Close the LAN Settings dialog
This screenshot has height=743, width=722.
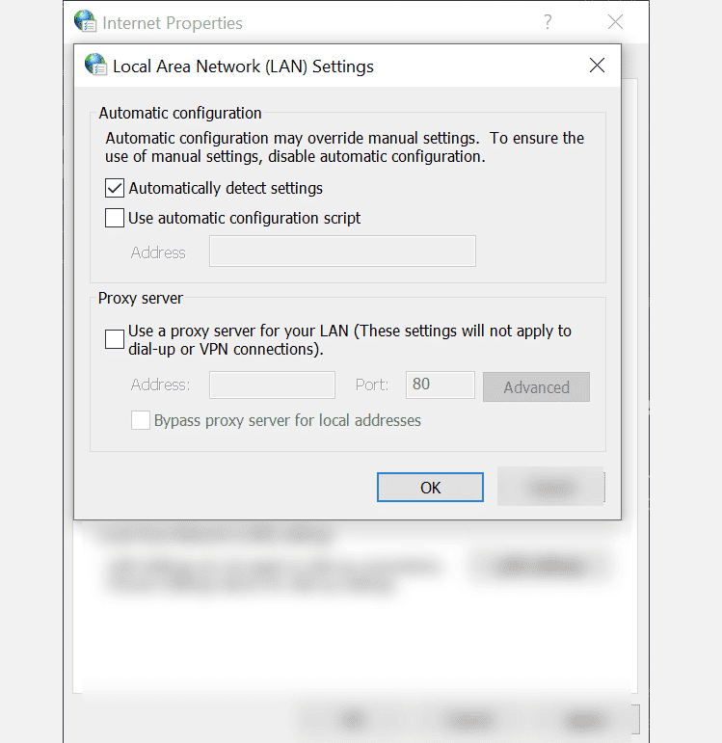[597, 66]
